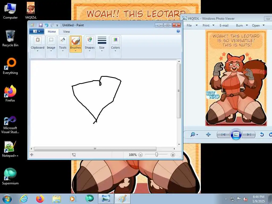Switch to Paint taskbar button
This screenshot has height=204, width=272.
pyautogui.click(x=122, y=199)
